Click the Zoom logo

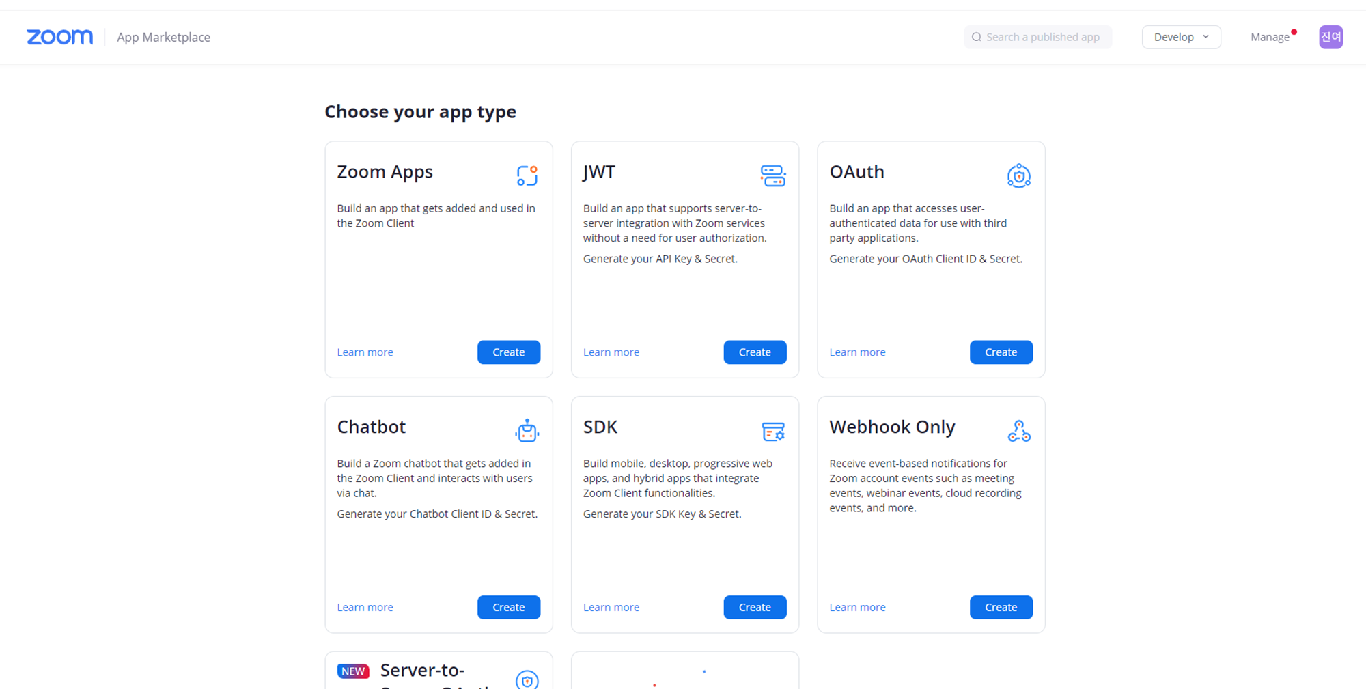coord(59,37)
